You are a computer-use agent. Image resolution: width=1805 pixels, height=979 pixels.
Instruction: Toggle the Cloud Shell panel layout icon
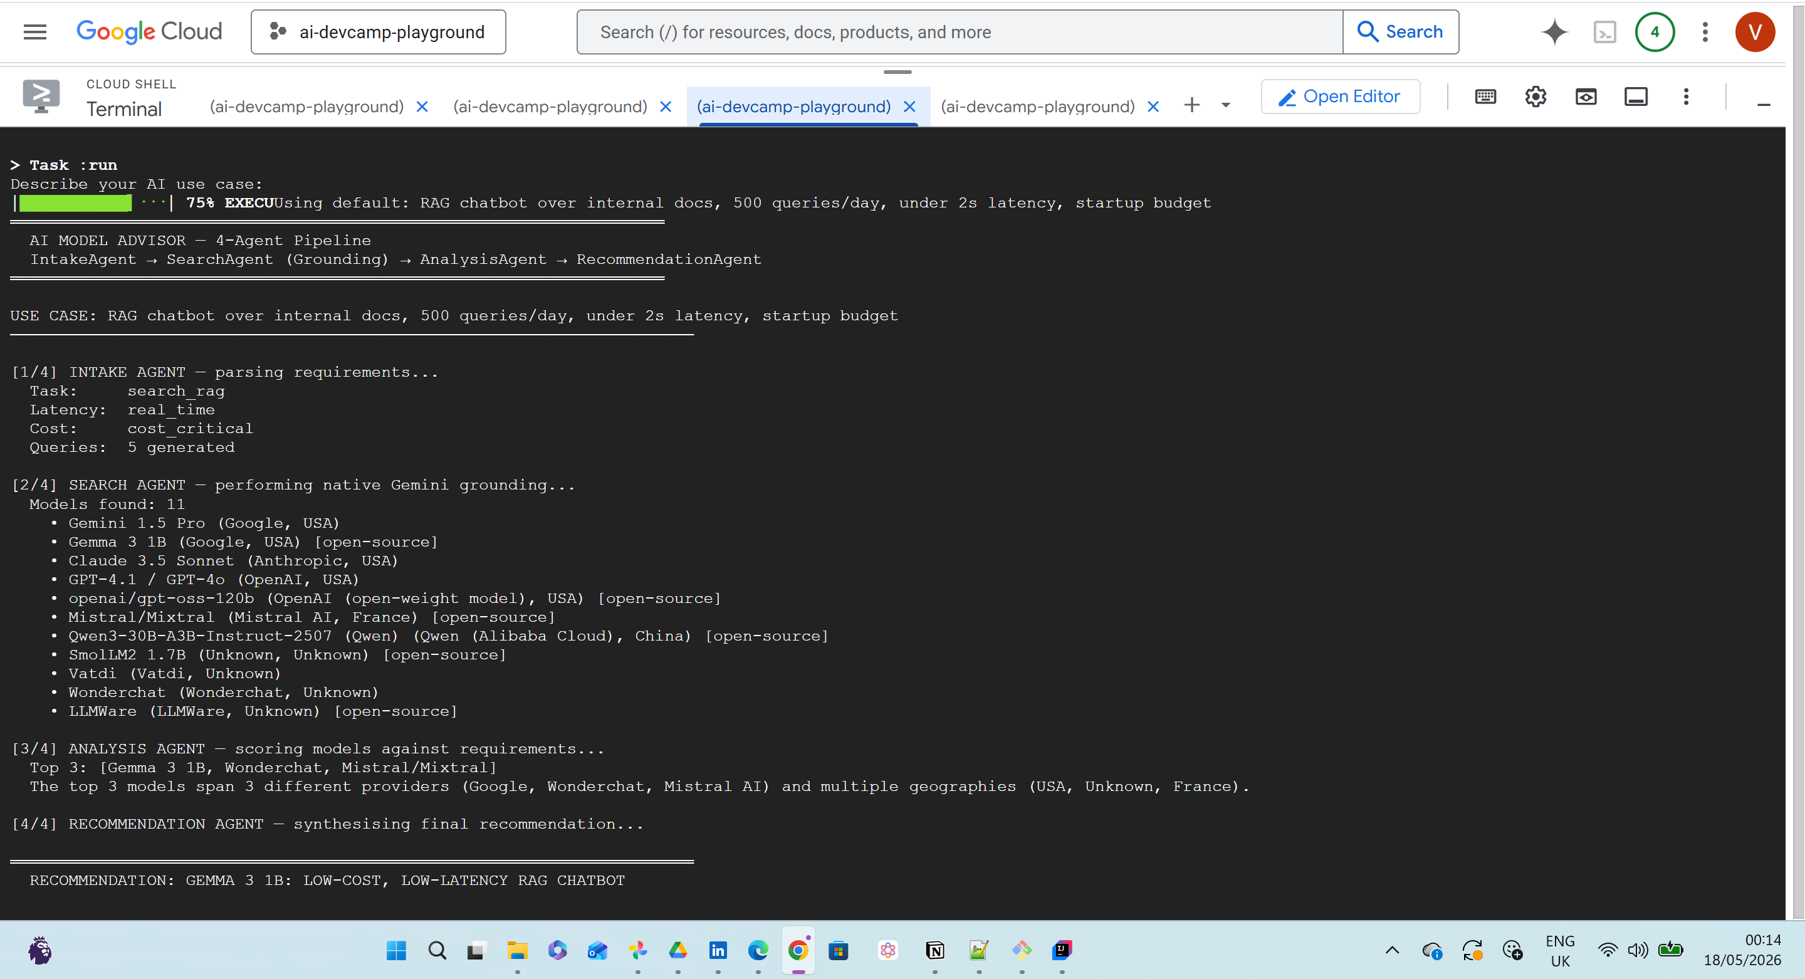pyautogui.click(x=1636, y=97)
